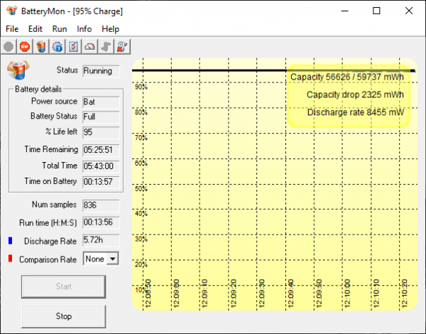Open battery information via battery toolbar icon
426x334 pixels.
(x=41, y=47)
